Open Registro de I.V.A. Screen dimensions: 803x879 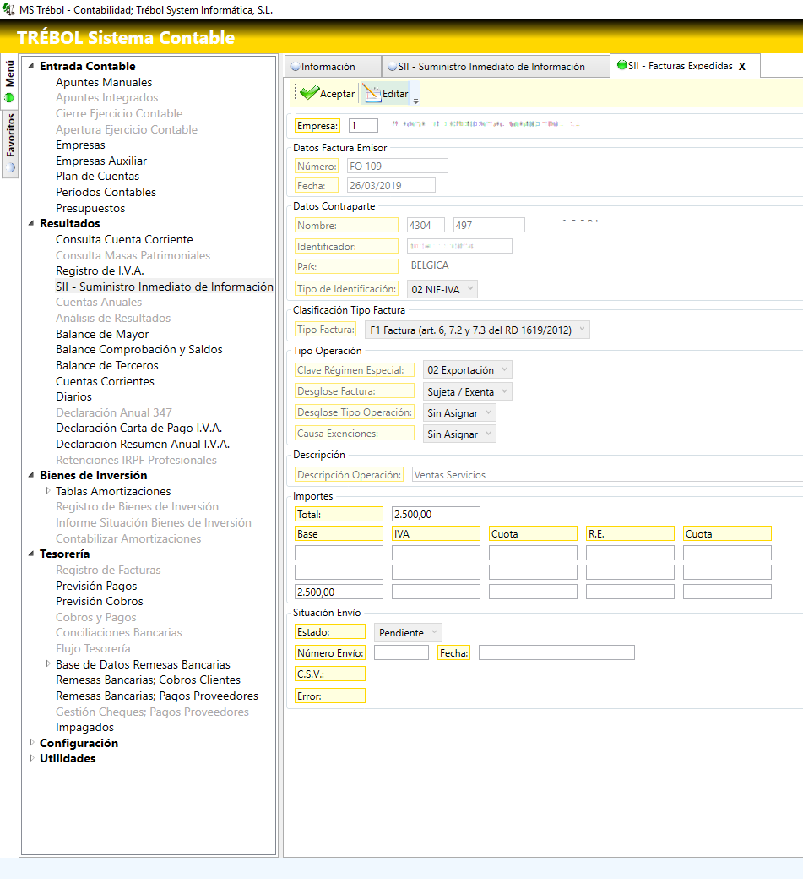pyautogui.click(x=100, y=270)
